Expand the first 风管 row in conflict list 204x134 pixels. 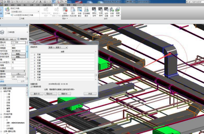(35, 54)
